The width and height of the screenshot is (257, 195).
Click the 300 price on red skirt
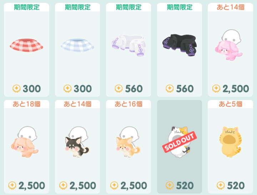32,89
